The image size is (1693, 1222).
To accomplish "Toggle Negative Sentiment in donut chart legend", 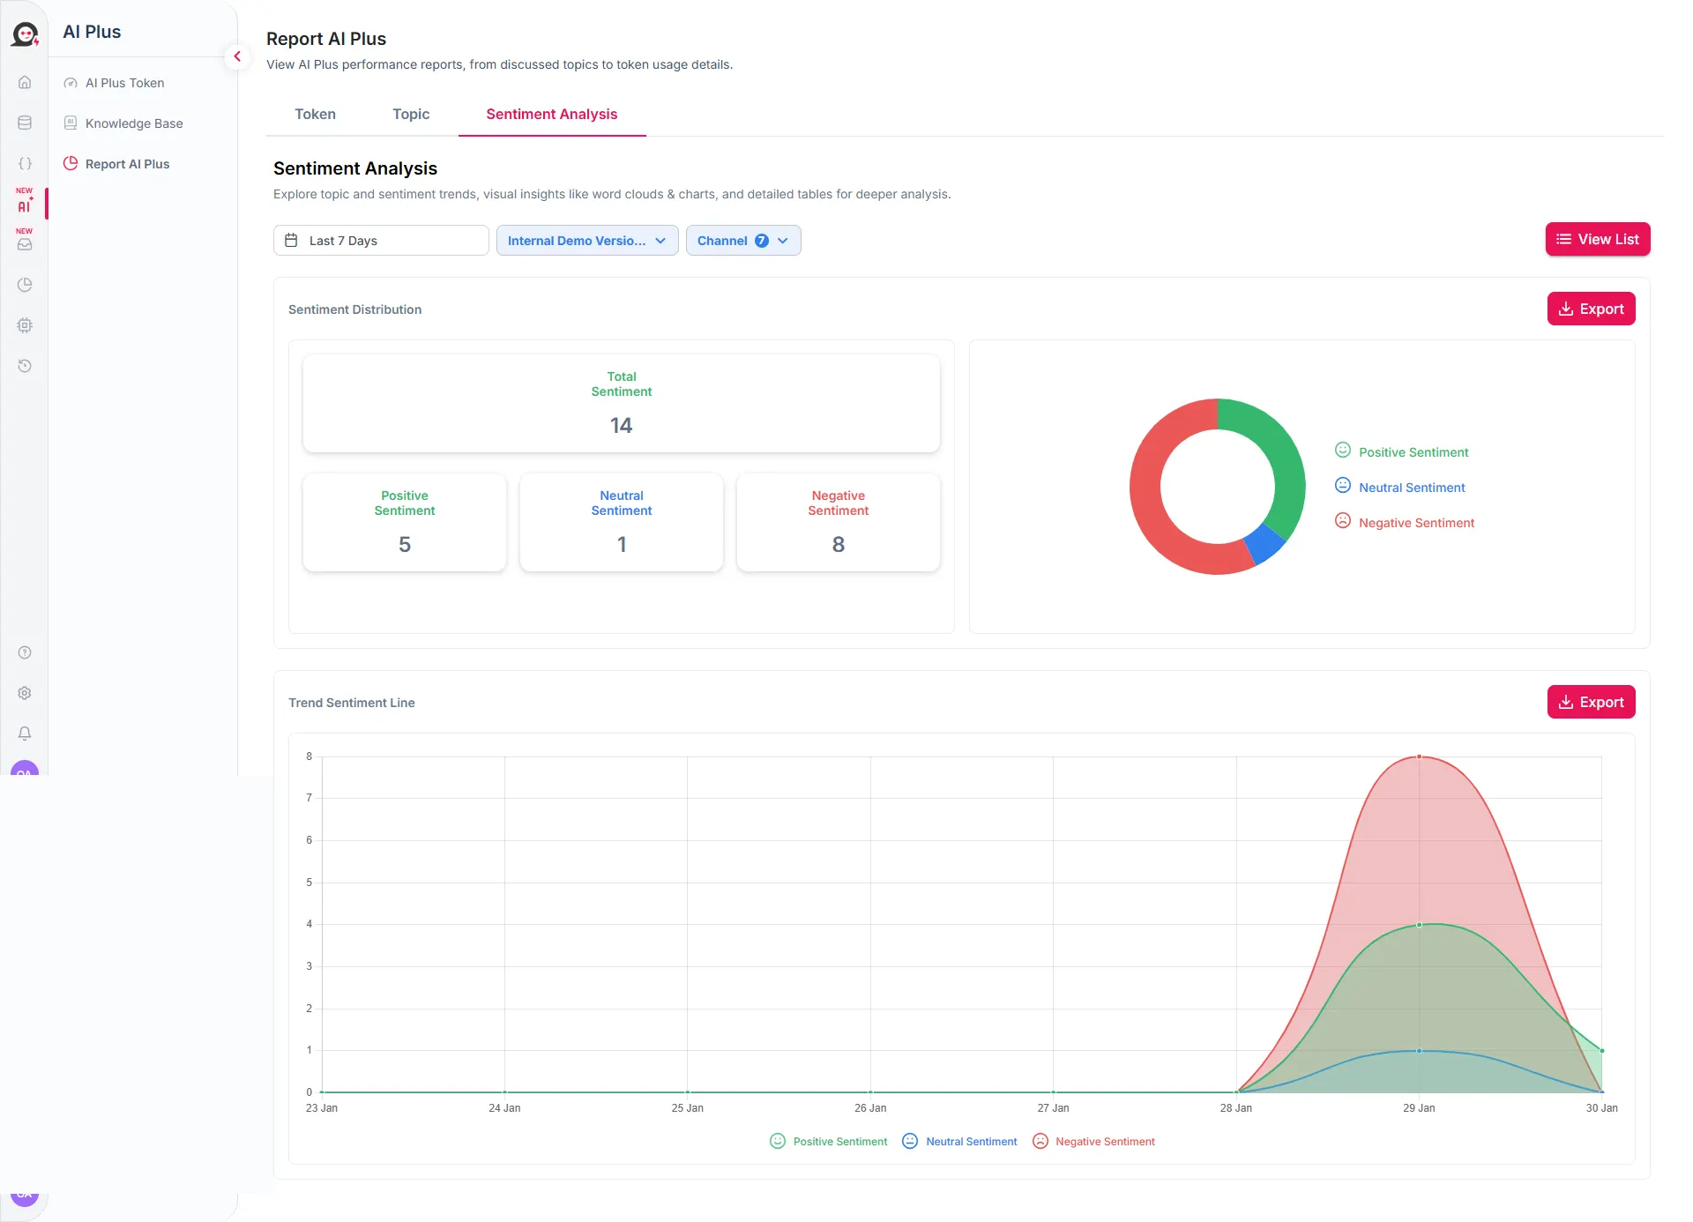I will tap(1405, 522).
